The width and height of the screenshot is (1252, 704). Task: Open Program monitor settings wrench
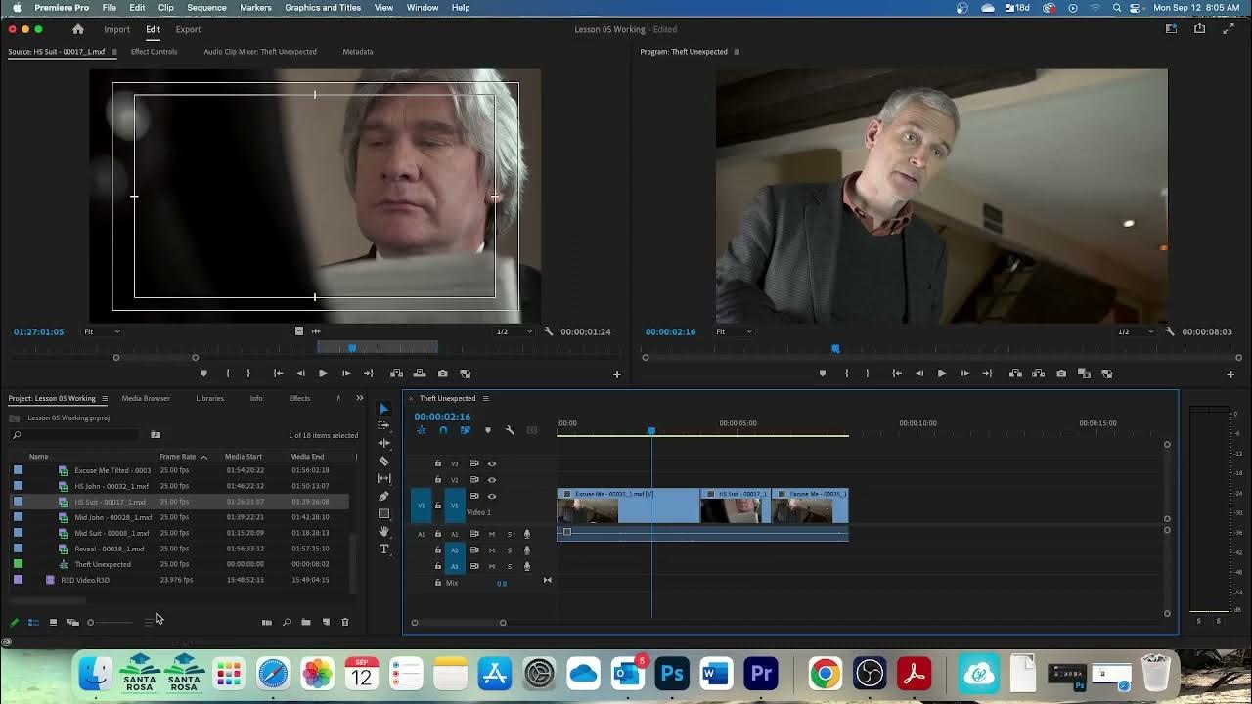(x=1169, y=331)
